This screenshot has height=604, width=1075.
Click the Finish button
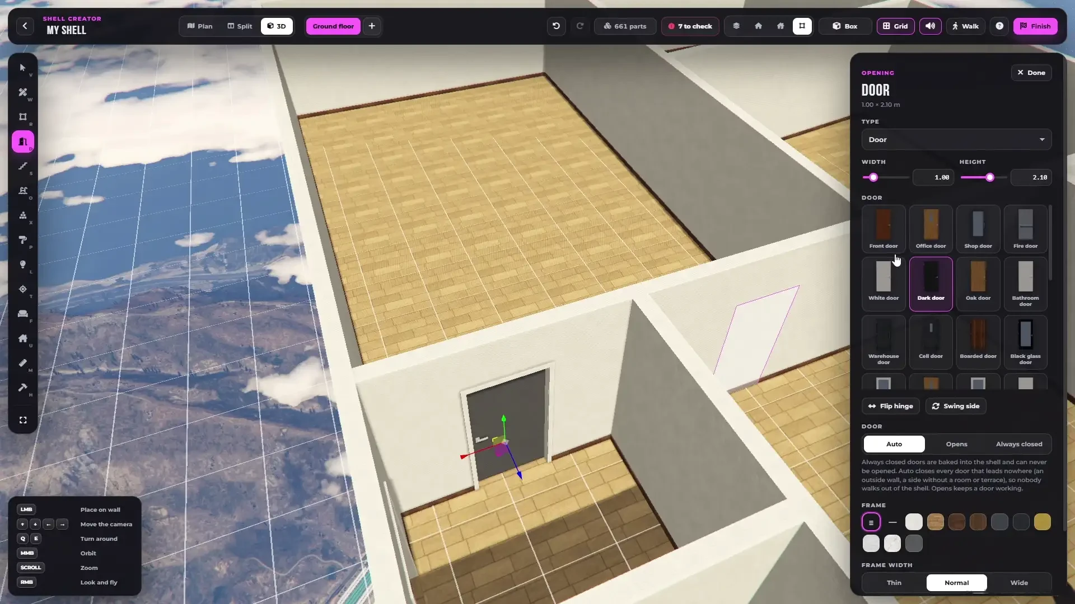1035,26
